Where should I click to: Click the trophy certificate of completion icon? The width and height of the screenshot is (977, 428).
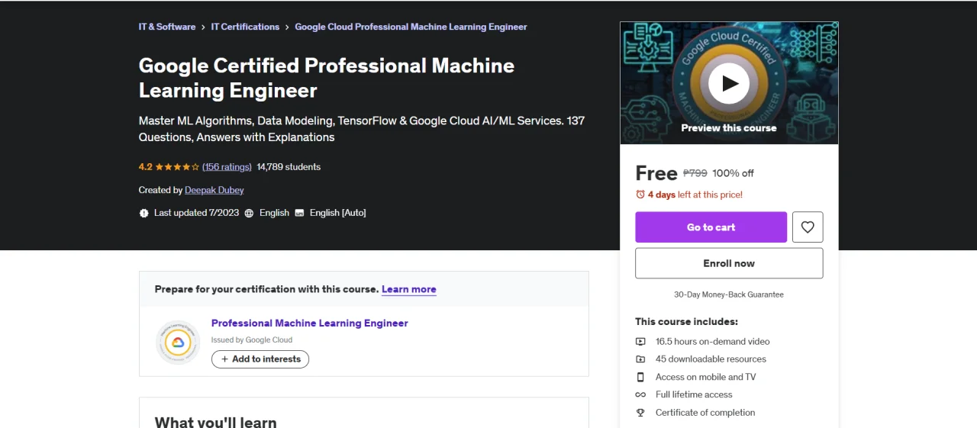coord(640,413)
